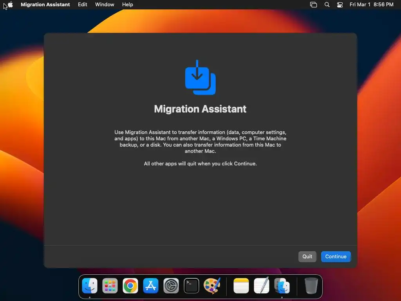Image resolution: width=401 pixels, height=301 pixels.
Task: Open the paint palette app in Dock
Action: tap(212, 286)
